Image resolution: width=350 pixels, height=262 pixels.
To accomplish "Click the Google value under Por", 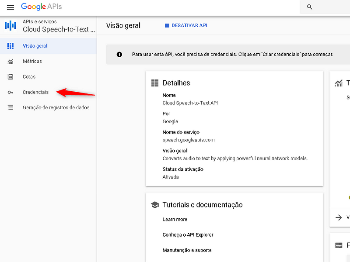I will (170, 121).
